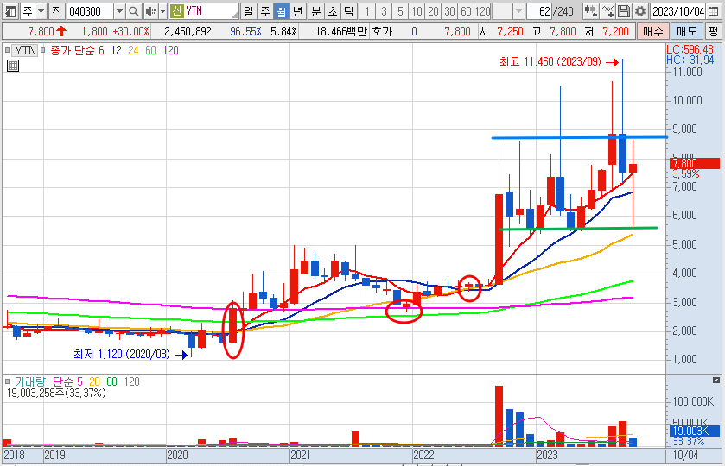725x466 pixels.
Task: Click the data table grid icon under YTN
Action: pyautogui.click(x=13, y=66)
